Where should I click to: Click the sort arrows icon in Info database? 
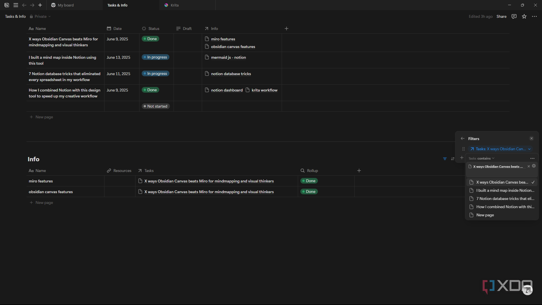[x=453, y=159]
